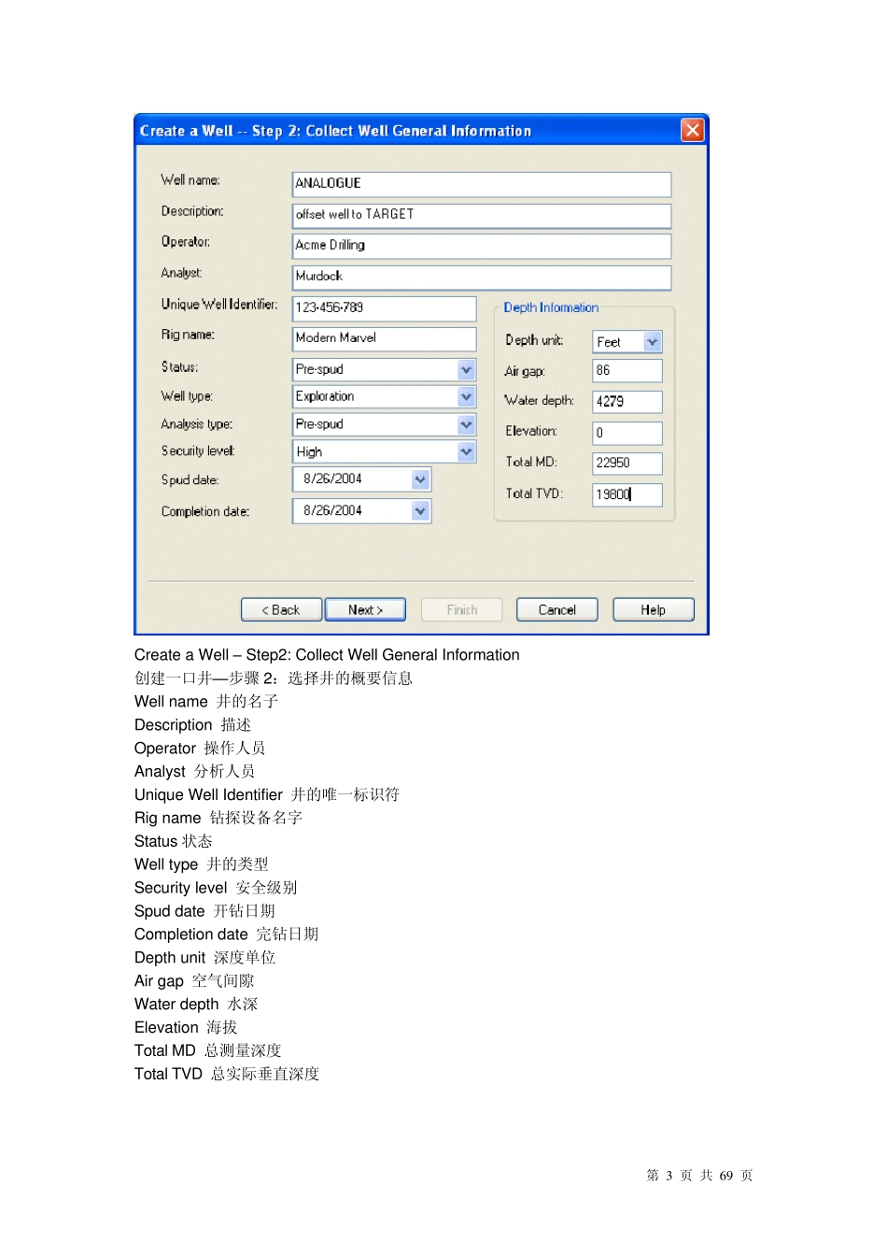Click the Air gap field
Image resolution: width=887 pixels, height=1256 pixels.
point(627,371)
